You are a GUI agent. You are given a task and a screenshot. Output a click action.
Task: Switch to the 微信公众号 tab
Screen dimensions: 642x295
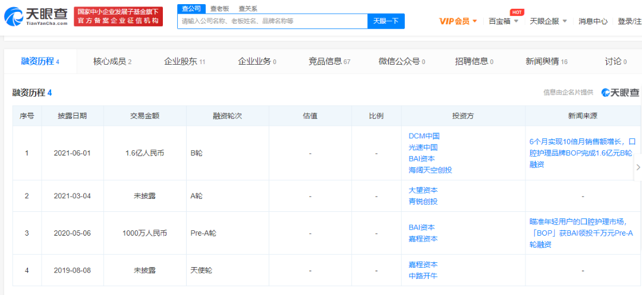(402, 61)
